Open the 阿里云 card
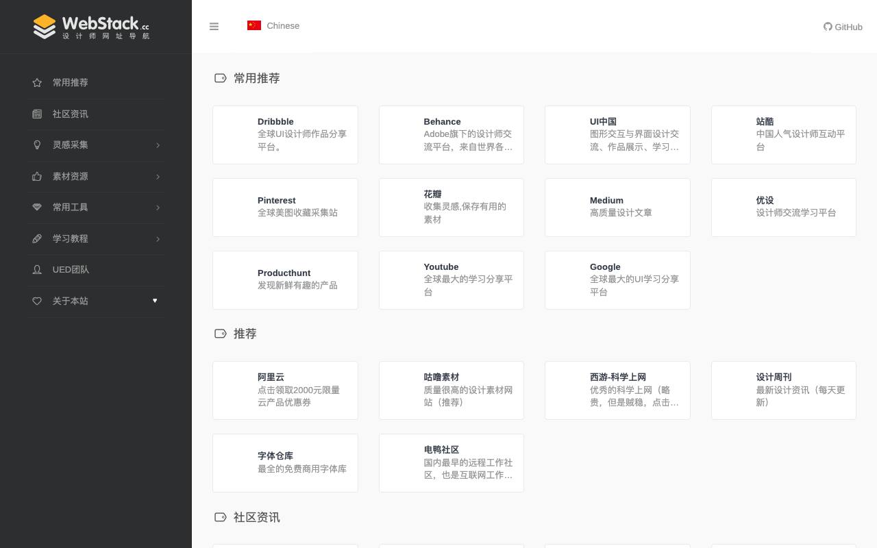Screen dimensions: 877x548 coord(285,390)
